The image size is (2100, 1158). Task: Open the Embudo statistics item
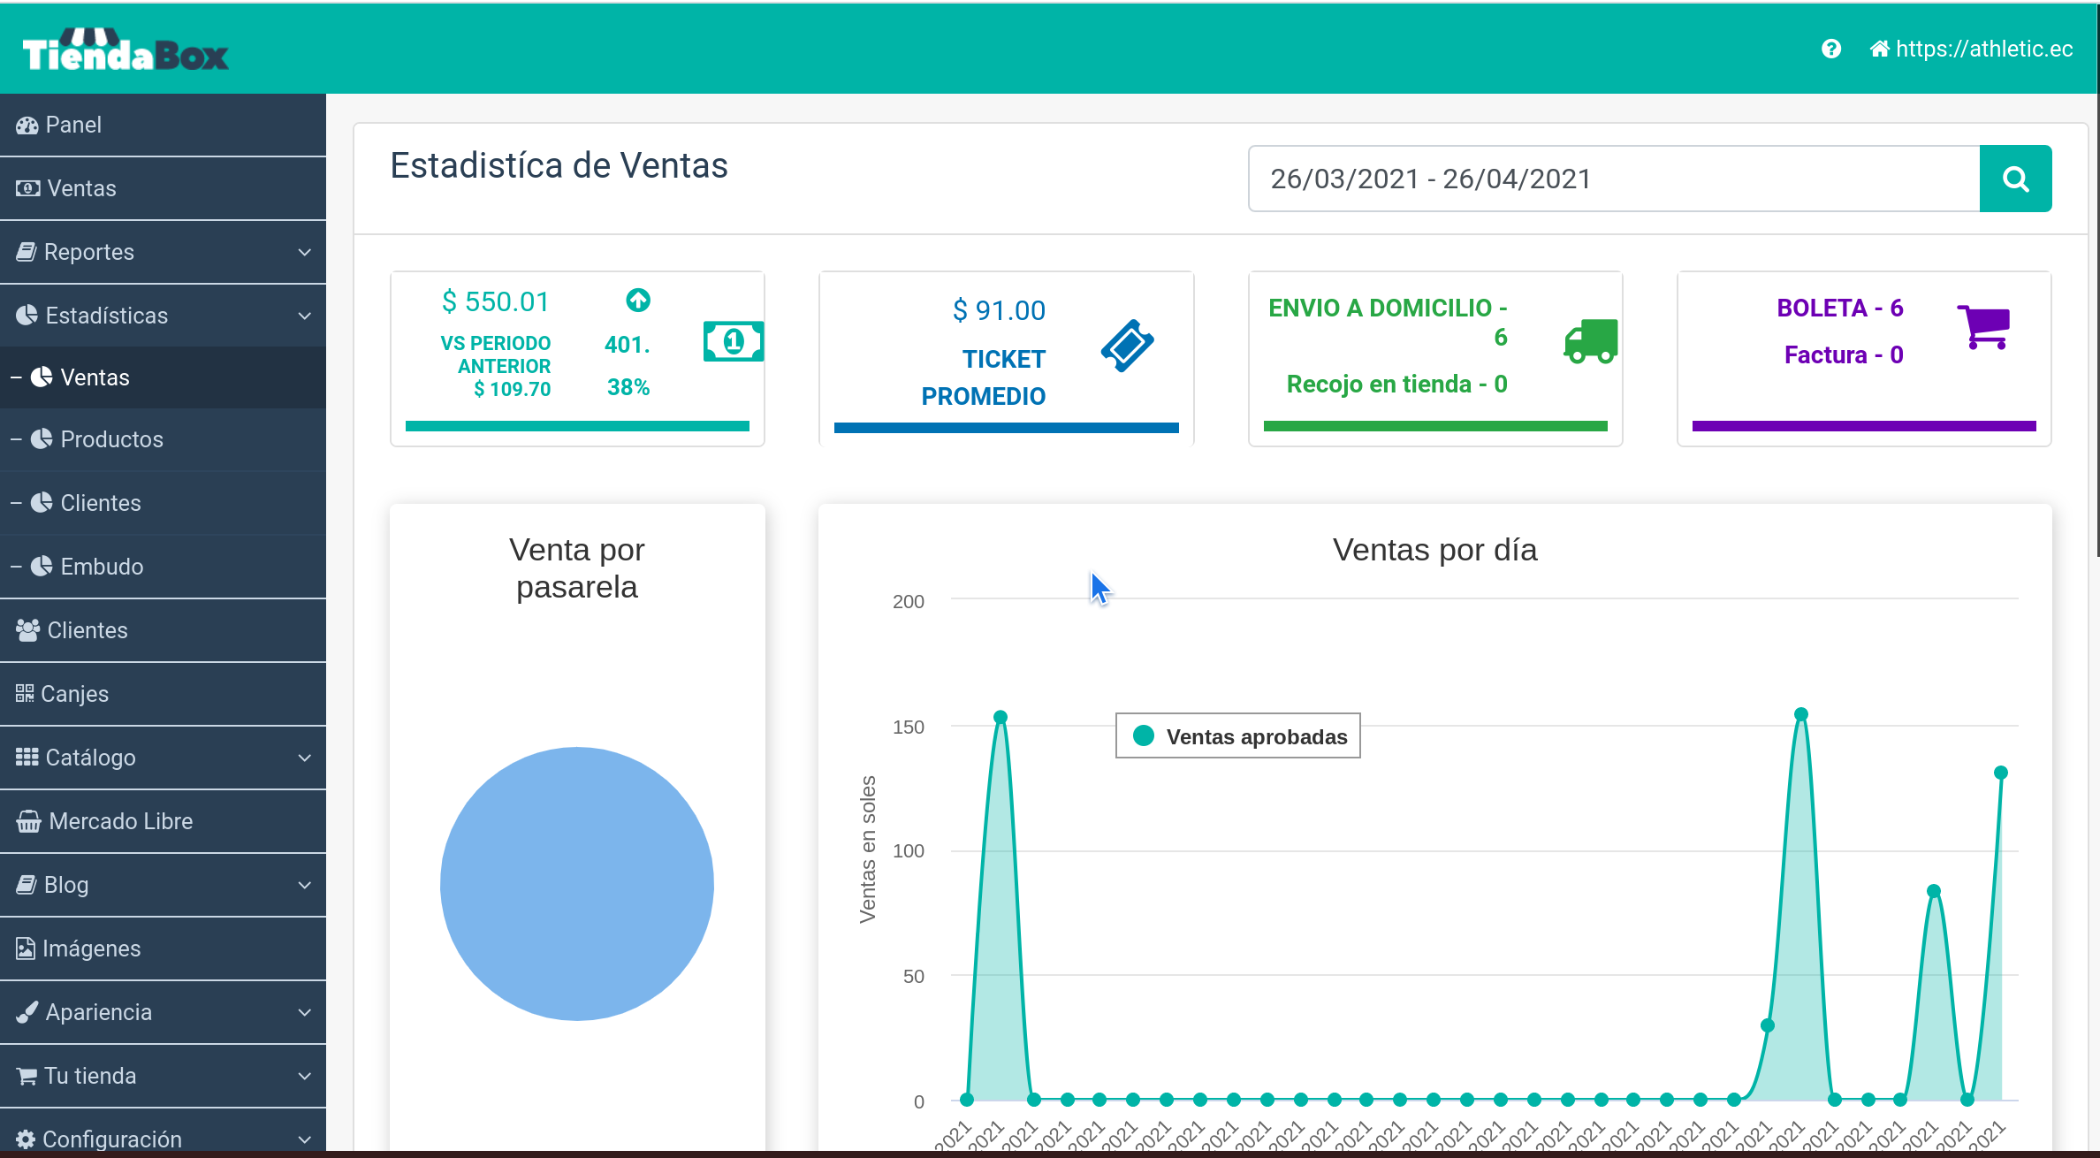102,567
